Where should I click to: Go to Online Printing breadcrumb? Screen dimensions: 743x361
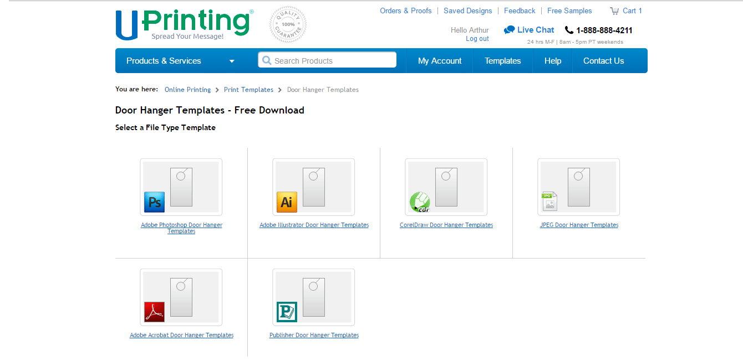[x=187, y=90]
